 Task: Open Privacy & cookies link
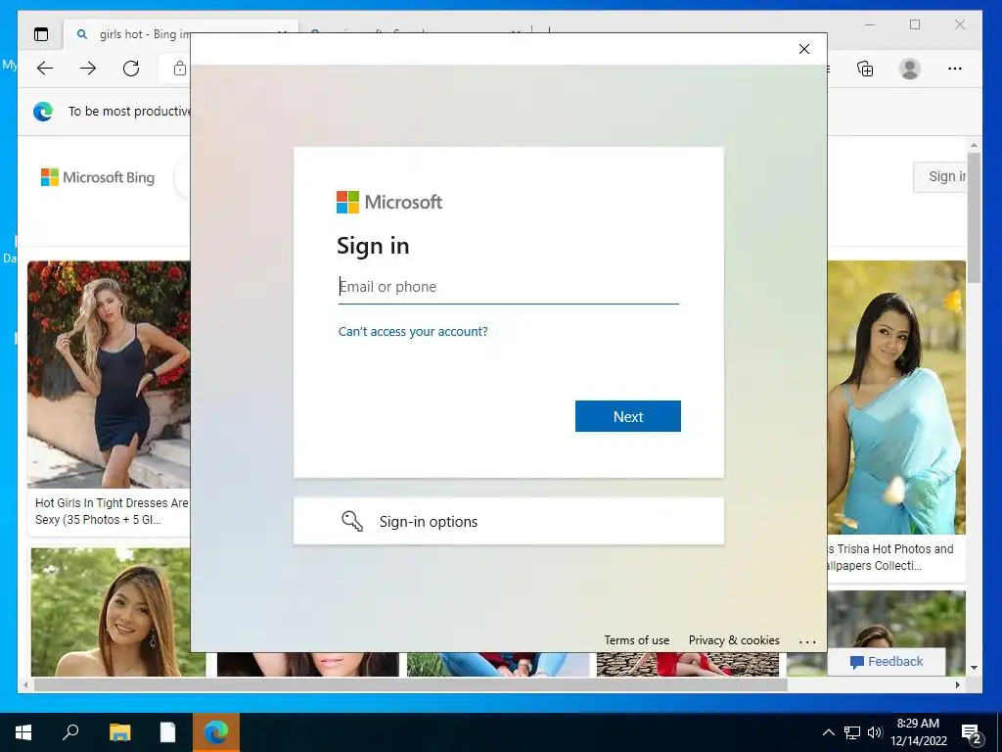click(x=734, y=640)
